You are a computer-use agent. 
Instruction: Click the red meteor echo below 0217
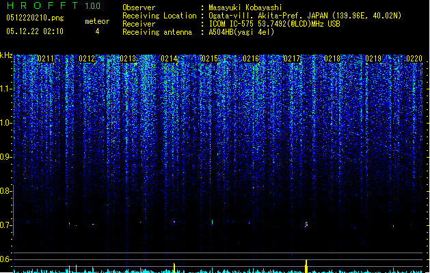click(306, 225)
